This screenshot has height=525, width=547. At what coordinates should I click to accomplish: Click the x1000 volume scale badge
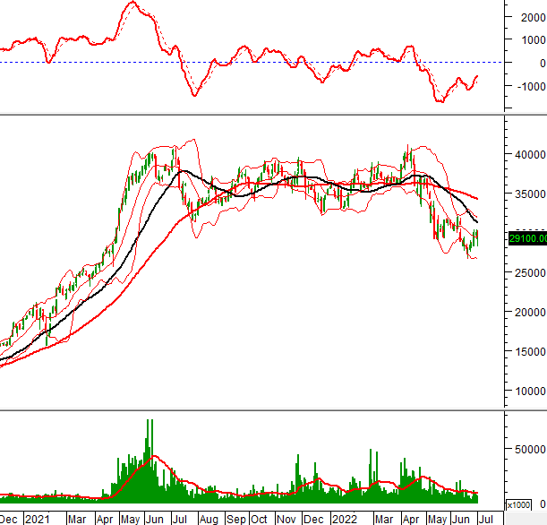518,503
